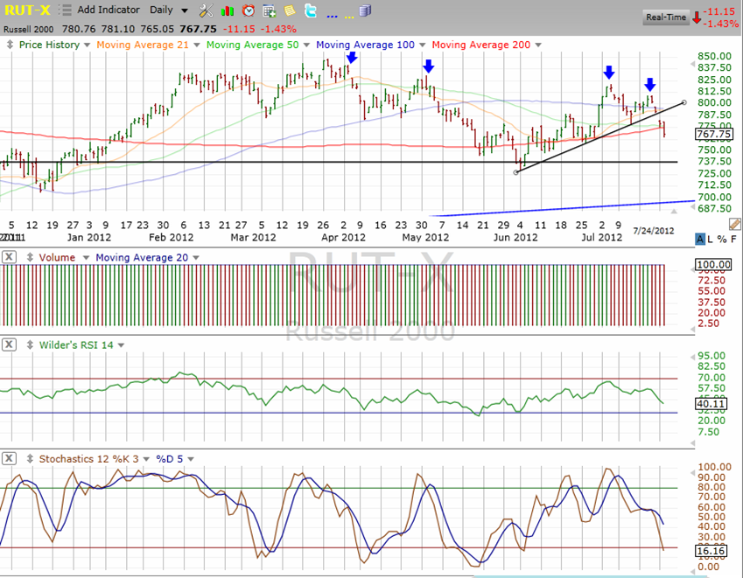Expand the Moving Average 100 dropdown arrow
743x578 pixels.
[422, 45]
